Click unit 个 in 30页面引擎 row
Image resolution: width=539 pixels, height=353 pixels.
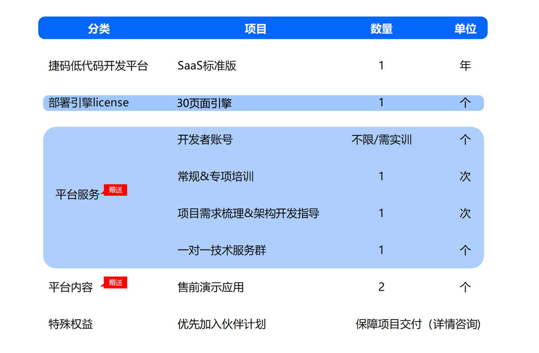pos(465,103)
